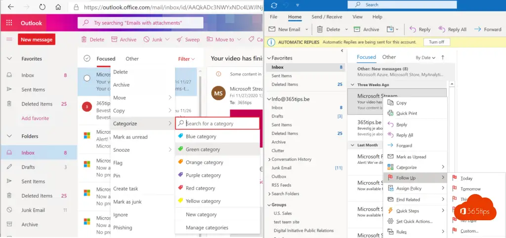Open the By Date sort dropdown
Screen dimensions: 506x238
tap(426, 58)
